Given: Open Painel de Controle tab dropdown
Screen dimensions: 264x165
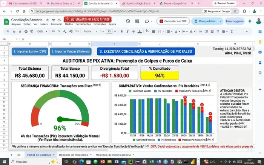Looking at the screenshot, I should tap(54, 155).
